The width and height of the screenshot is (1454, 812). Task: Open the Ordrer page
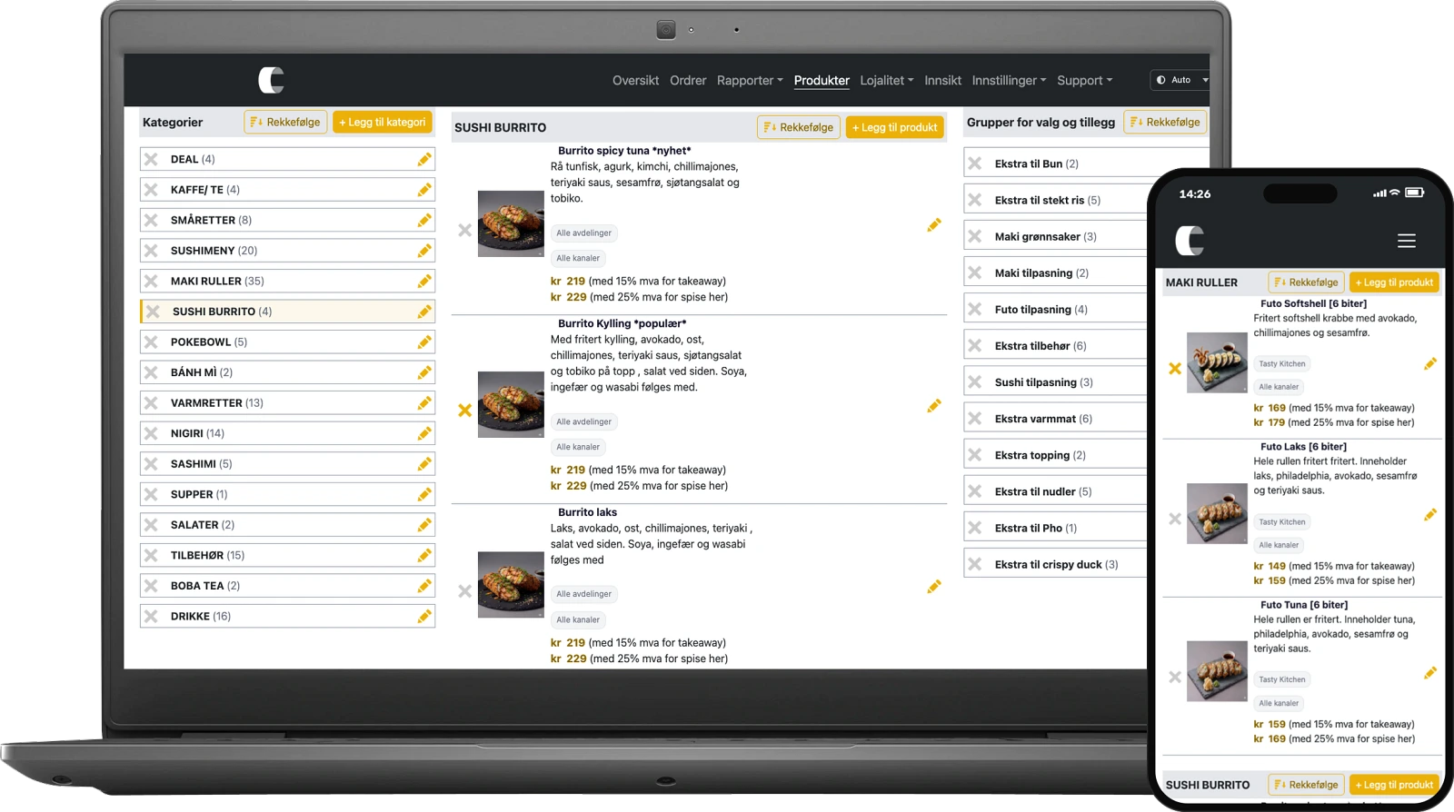coord(688,81)
